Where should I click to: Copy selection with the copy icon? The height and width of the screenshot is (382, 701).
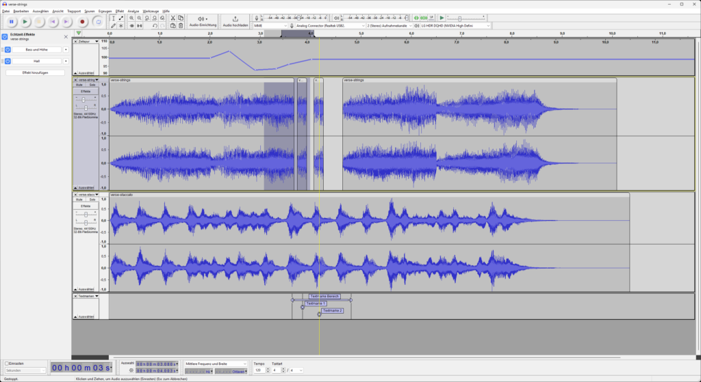tap(181, 18)
